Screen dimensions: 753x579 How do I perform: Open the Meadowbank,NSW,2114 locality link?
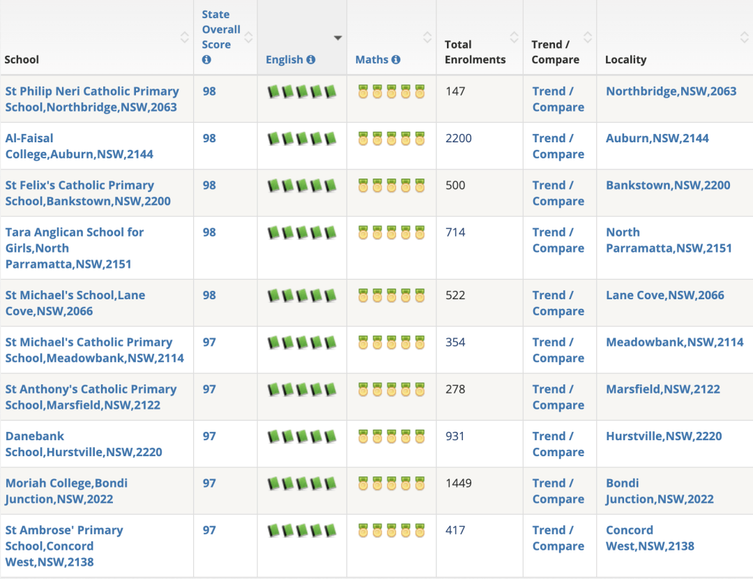(674, 343)
